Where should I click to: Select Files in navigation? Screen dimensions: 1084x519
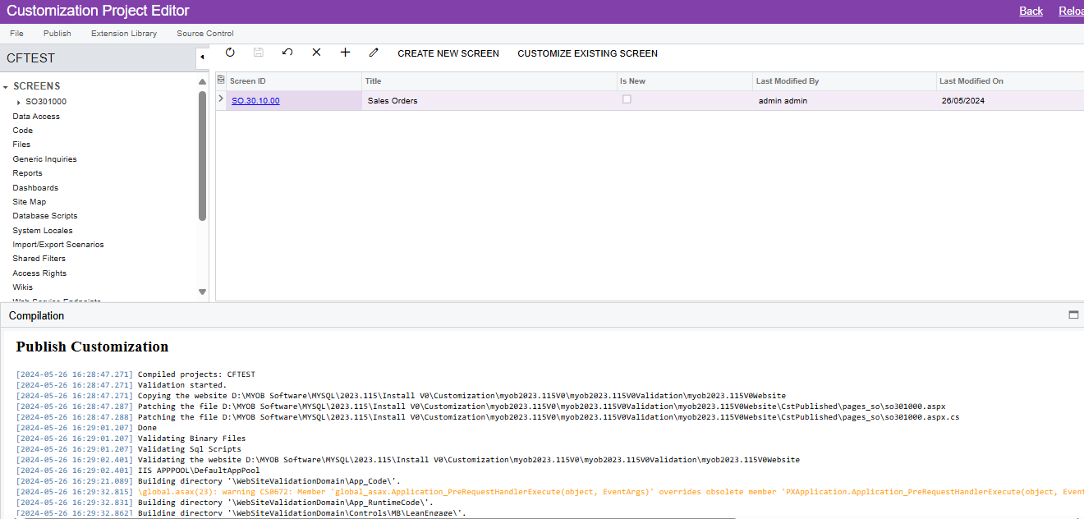[x=21, y=145]
